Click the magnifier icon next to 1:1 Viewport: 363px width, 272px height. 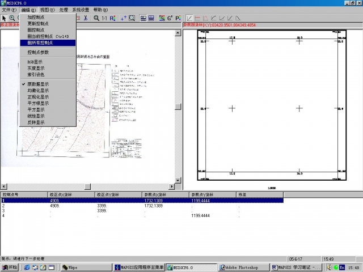(96, 18)
